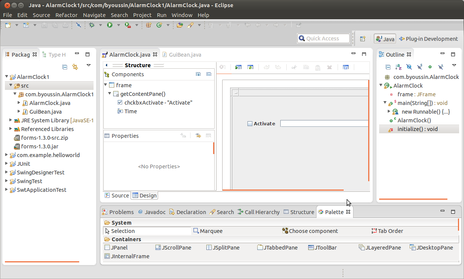The width and height of the screenshot is (464, 279).
Task: Expand JRE System Library node
Action: click(11, 120)
